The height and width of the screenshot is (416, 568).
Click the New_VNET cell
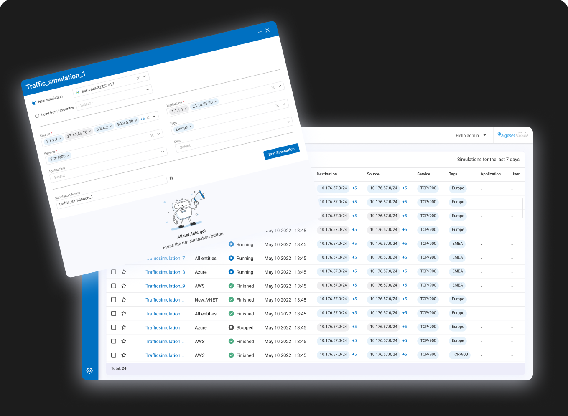pos(206,300)
